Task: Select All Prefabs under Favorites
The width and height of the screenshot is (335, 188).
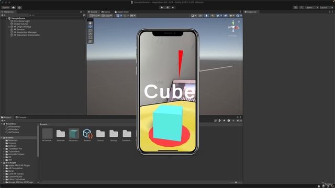Action: pos(13,132)
